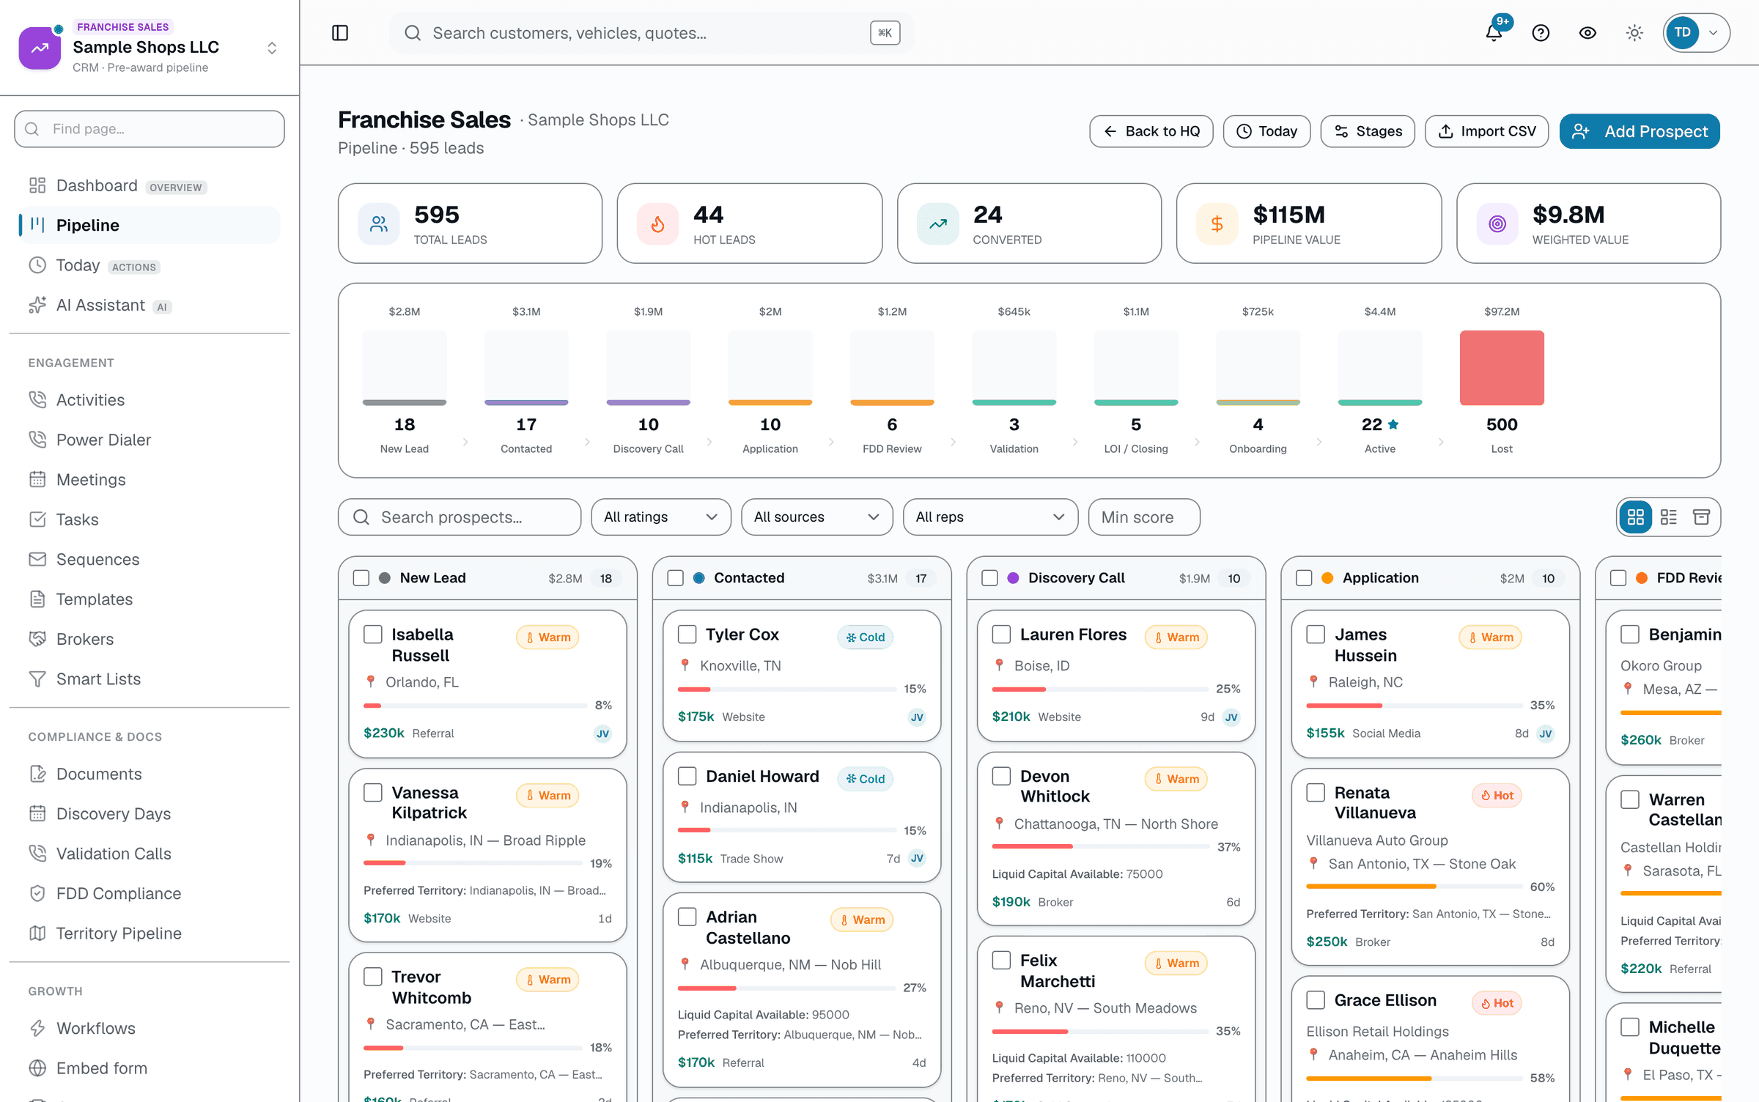The height and width of the screenshot is (1102, 1759).
Task: Select all cards in New Lead column
Action: [361, 578]
